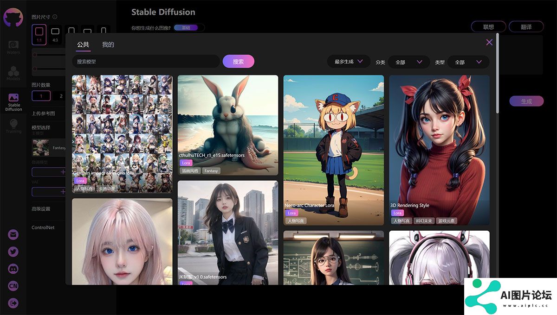Open the 3D Rendering Style card
Image resolution: width=557 pixels, height=315 pixels.
tap(439, 150)
